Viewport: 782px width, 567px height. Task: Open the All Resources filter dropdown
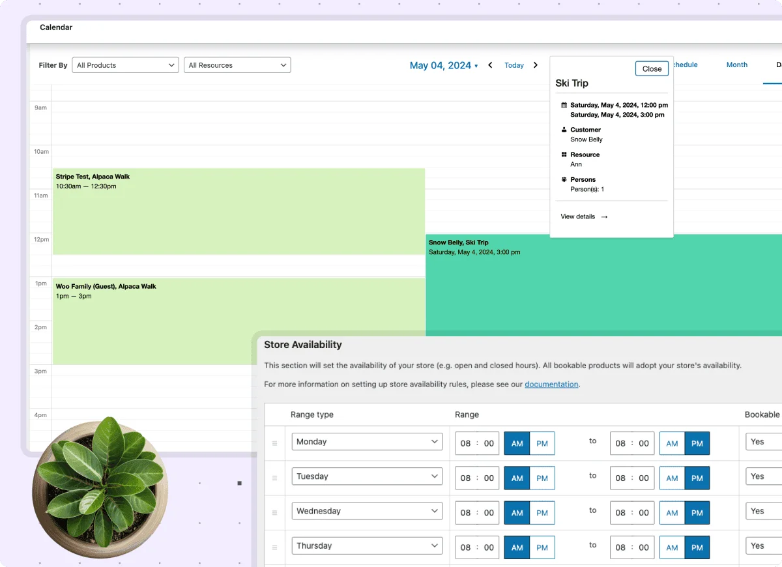pyautogui.click(x=237, y=65)
